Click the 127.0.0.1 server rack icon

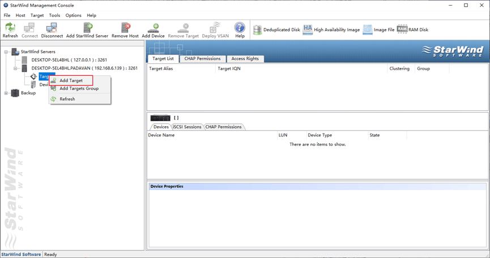[24, 60]
